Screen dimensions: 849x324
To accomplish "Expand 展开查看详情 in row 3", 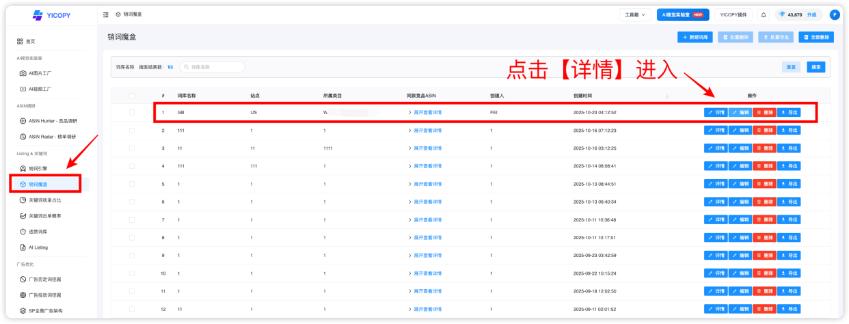I will pos(424,148).
